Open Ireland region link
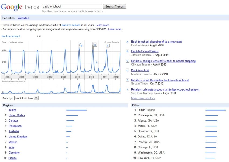 pyautogui.click(x=12, y=110)
